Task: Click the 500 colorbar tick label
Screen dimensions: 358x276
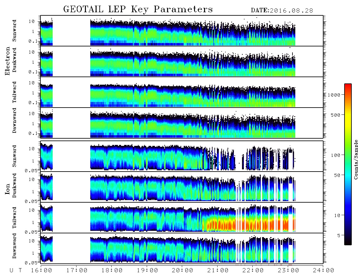Action: pyautogui.click(x=335, y=115)
